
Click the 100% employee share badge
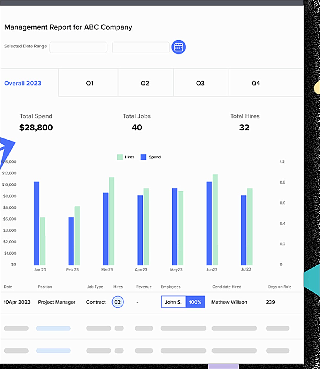[195, 302]
